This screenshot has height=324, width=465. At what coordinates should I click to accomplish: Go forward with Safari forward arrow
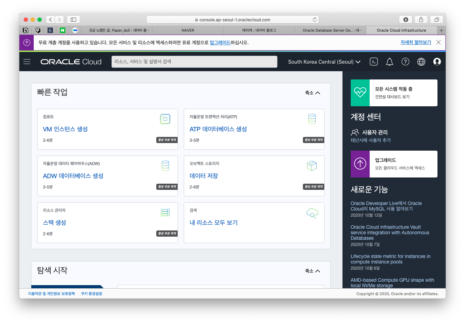[60, 20]
